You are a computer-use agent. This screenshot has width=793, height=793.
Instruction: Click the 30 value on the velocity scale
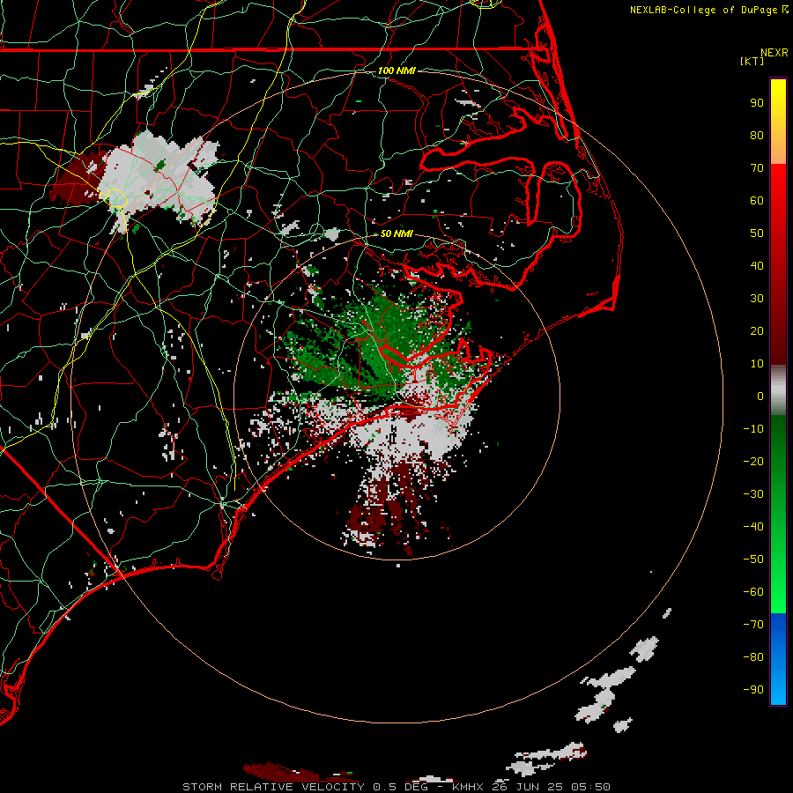[757, 299]
